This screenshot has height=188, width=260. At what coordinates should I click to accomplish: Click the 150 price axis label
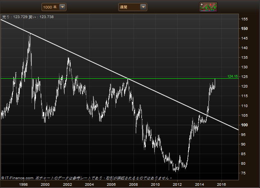[244, 28]
